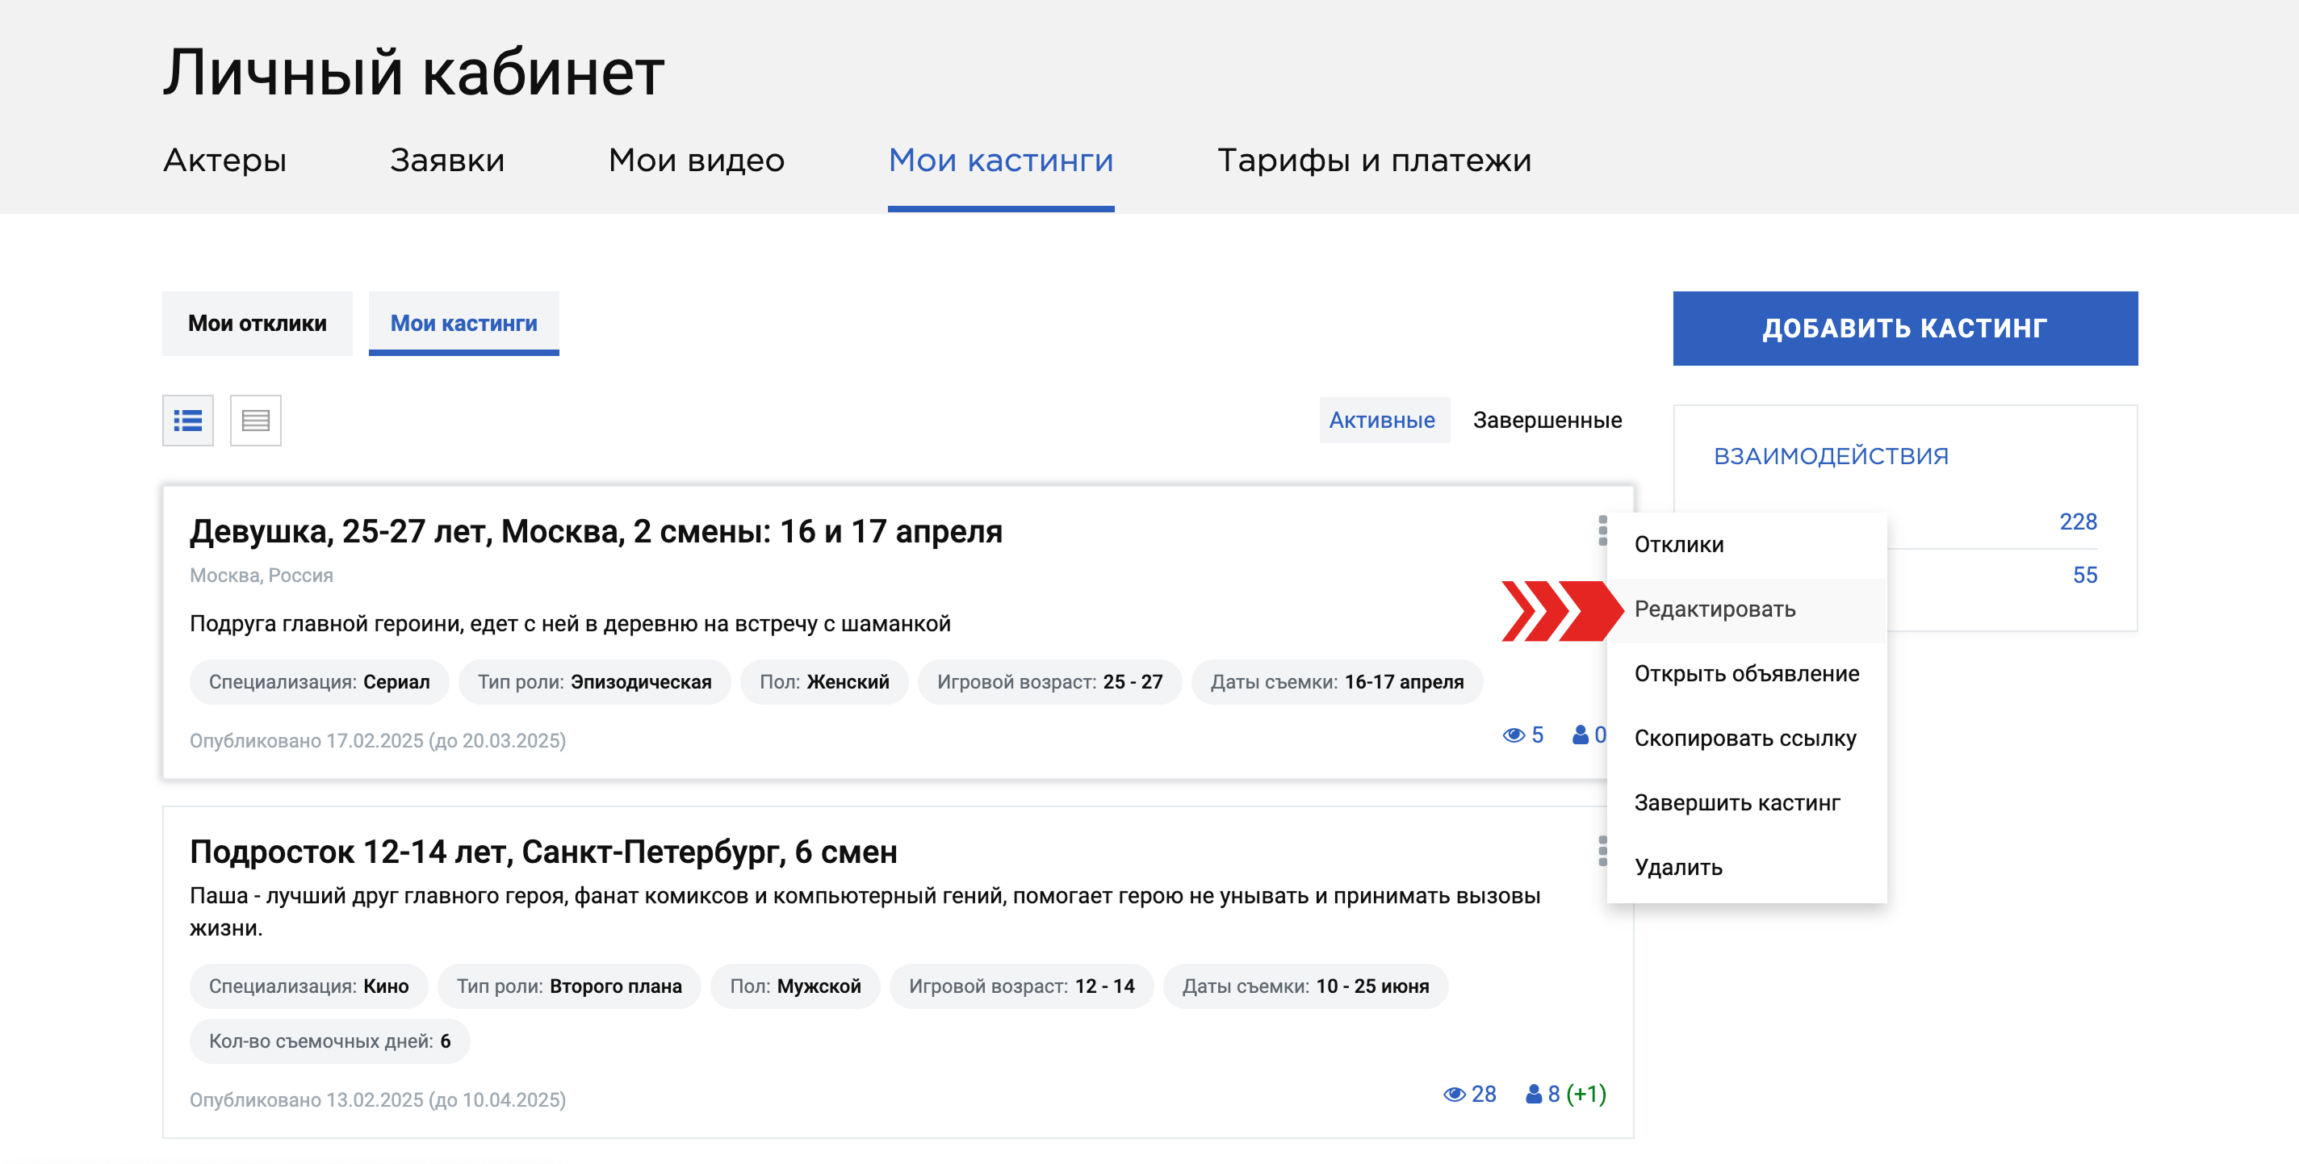Open three-dot menu of Девушка casting
This screenshot has height=1164, width=2299.
[1602, 531]
